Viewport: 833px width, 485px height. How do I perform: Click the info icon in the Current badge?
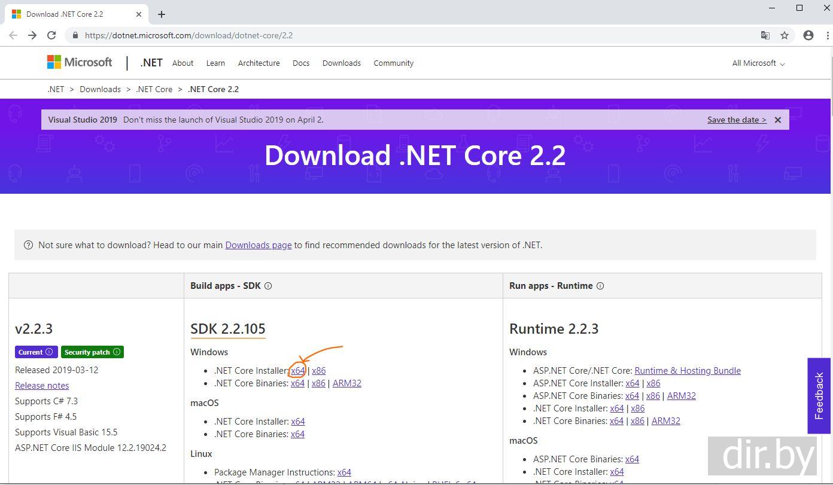(49, 352)
